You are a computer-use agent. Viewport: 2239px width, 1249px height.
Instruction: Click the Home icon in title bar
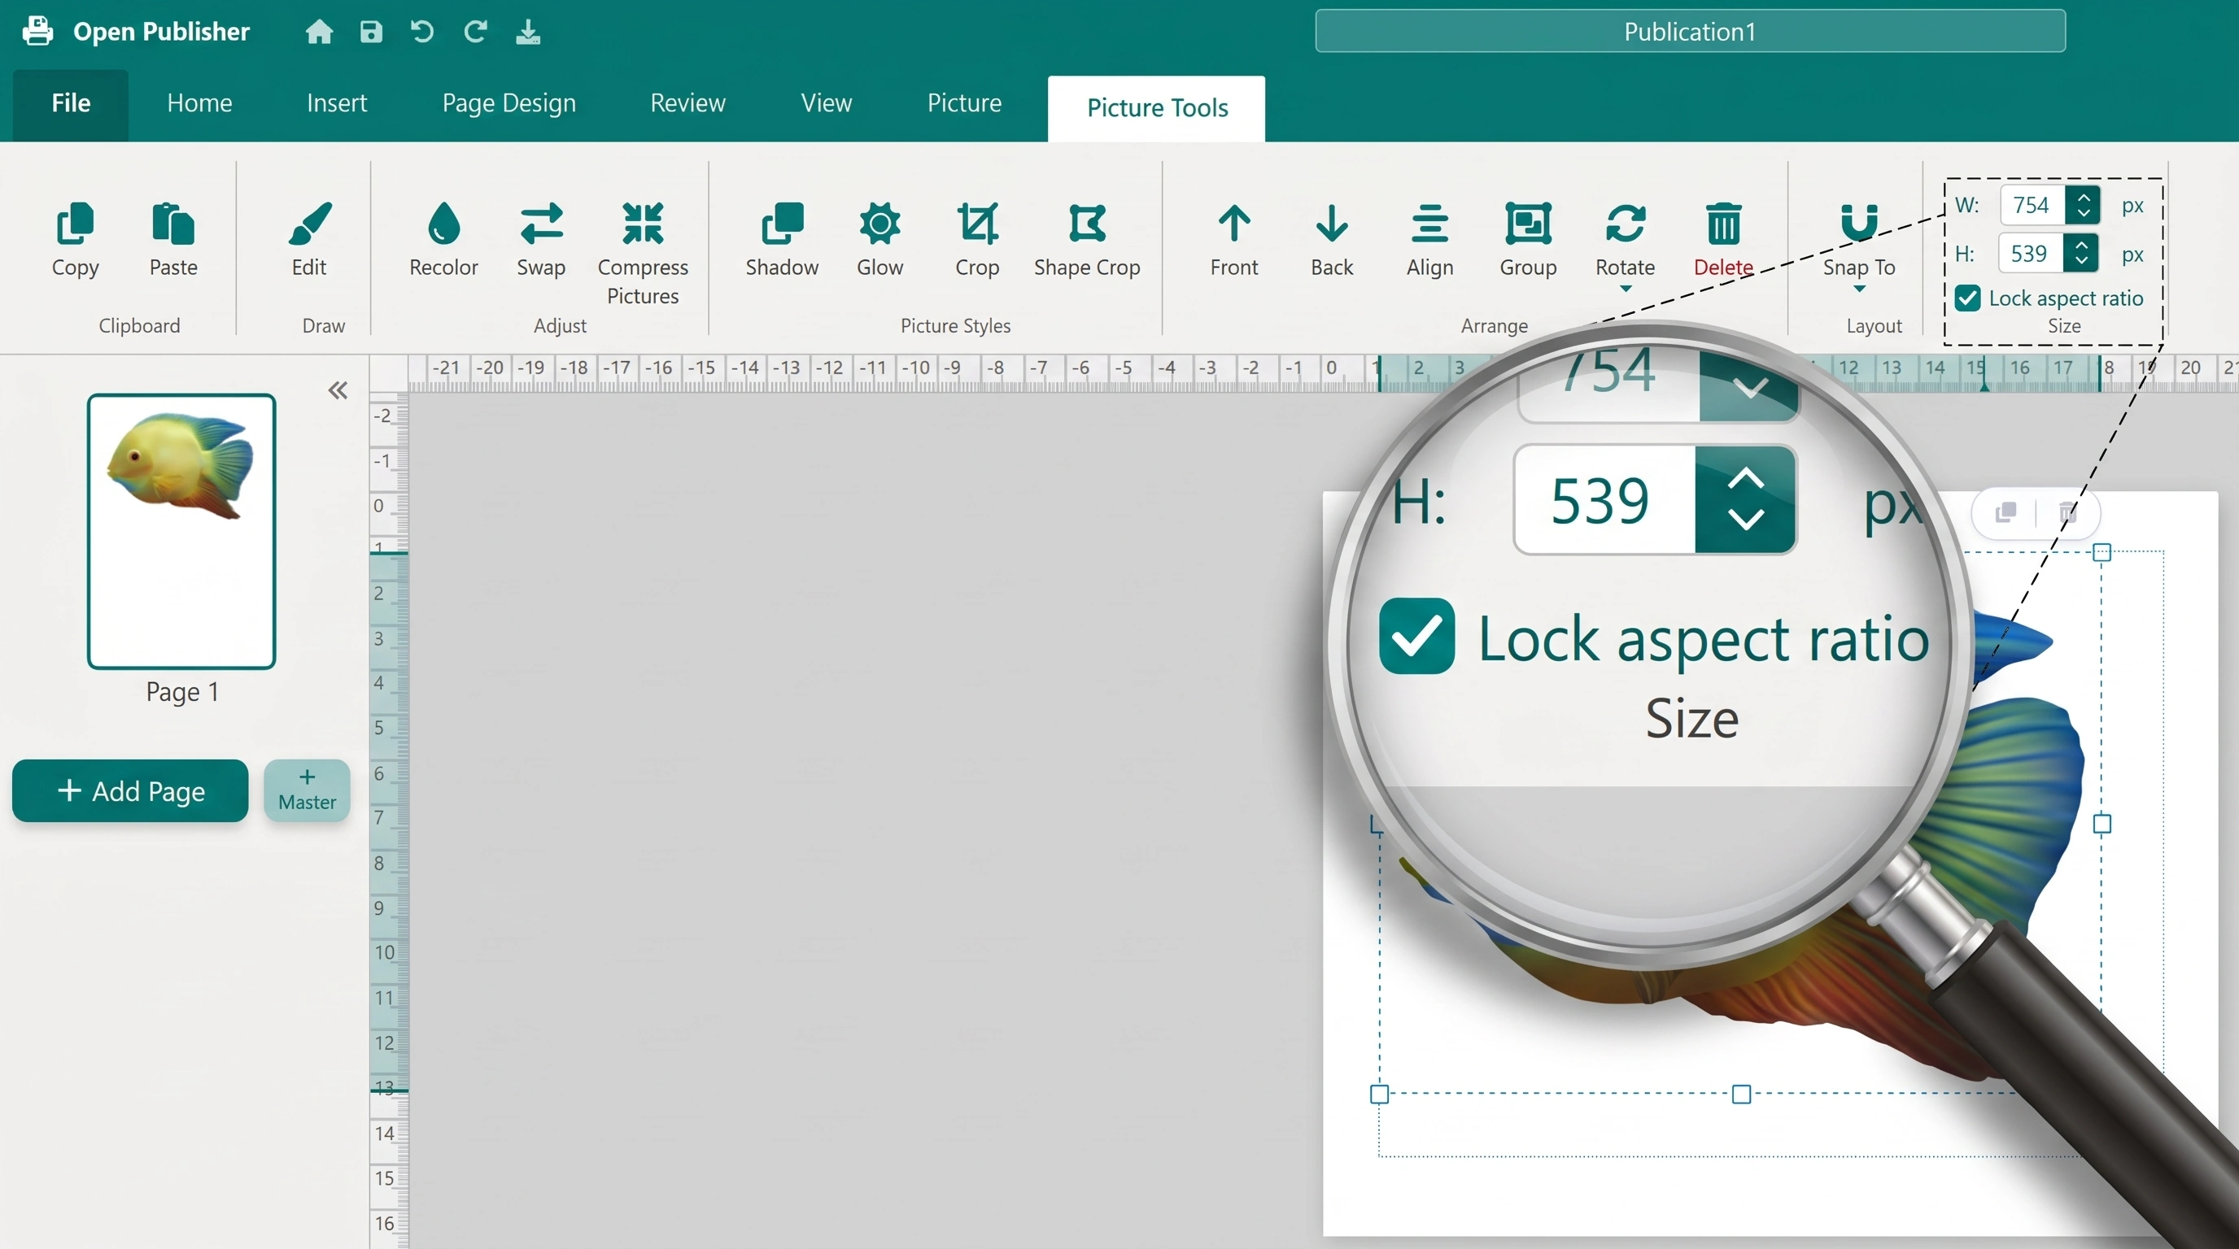(319, 33)
